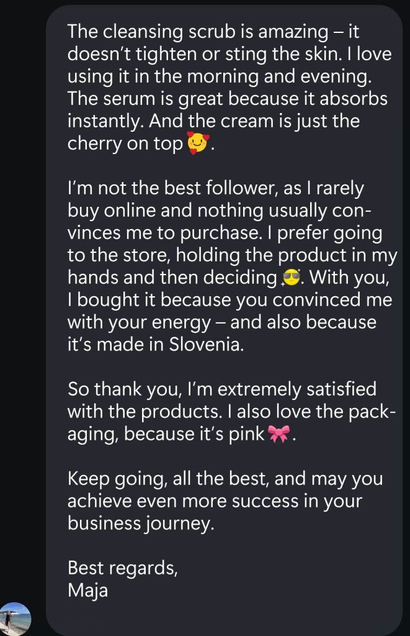Click the word "Slovenia" in the message
Viewport: 410px width, 636px height.
(207, 345)
